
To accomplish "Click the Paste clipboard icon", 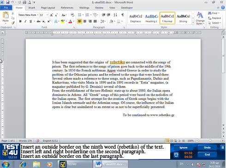I will click(x=6, y=15).
